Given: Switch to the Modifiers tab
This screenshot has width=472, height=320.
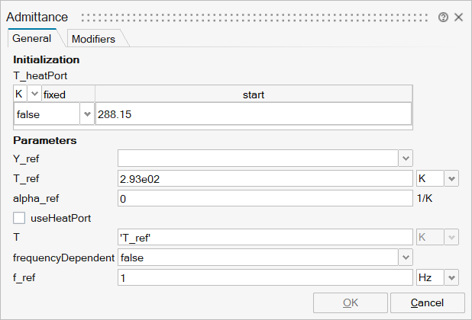Looking at the screenshot, I should tap(93, 38).
